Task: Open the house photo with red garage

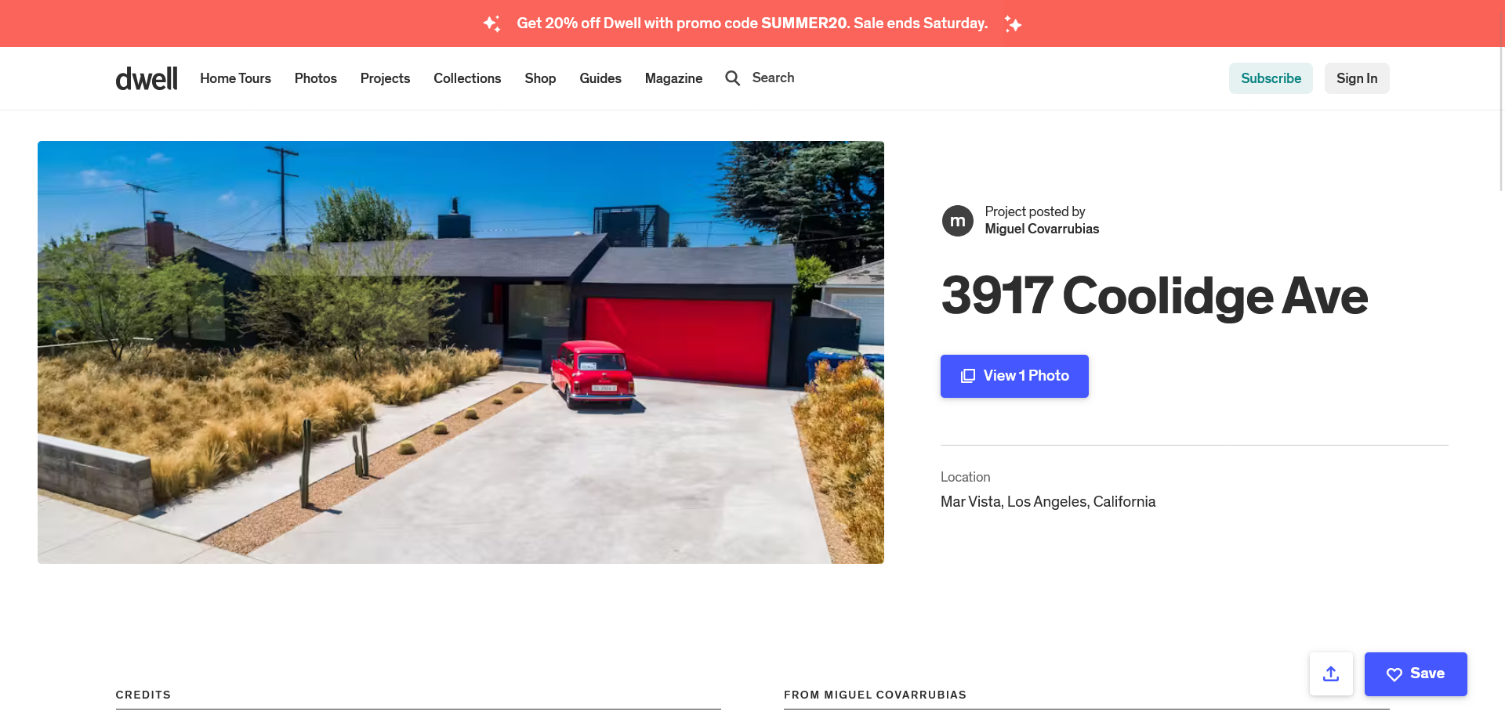Action: point(461,352)
